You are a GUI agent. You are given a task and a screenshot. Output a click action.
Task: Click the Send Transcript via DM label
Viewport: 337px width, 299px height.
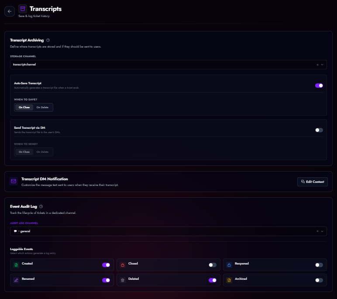click(30, 128)
